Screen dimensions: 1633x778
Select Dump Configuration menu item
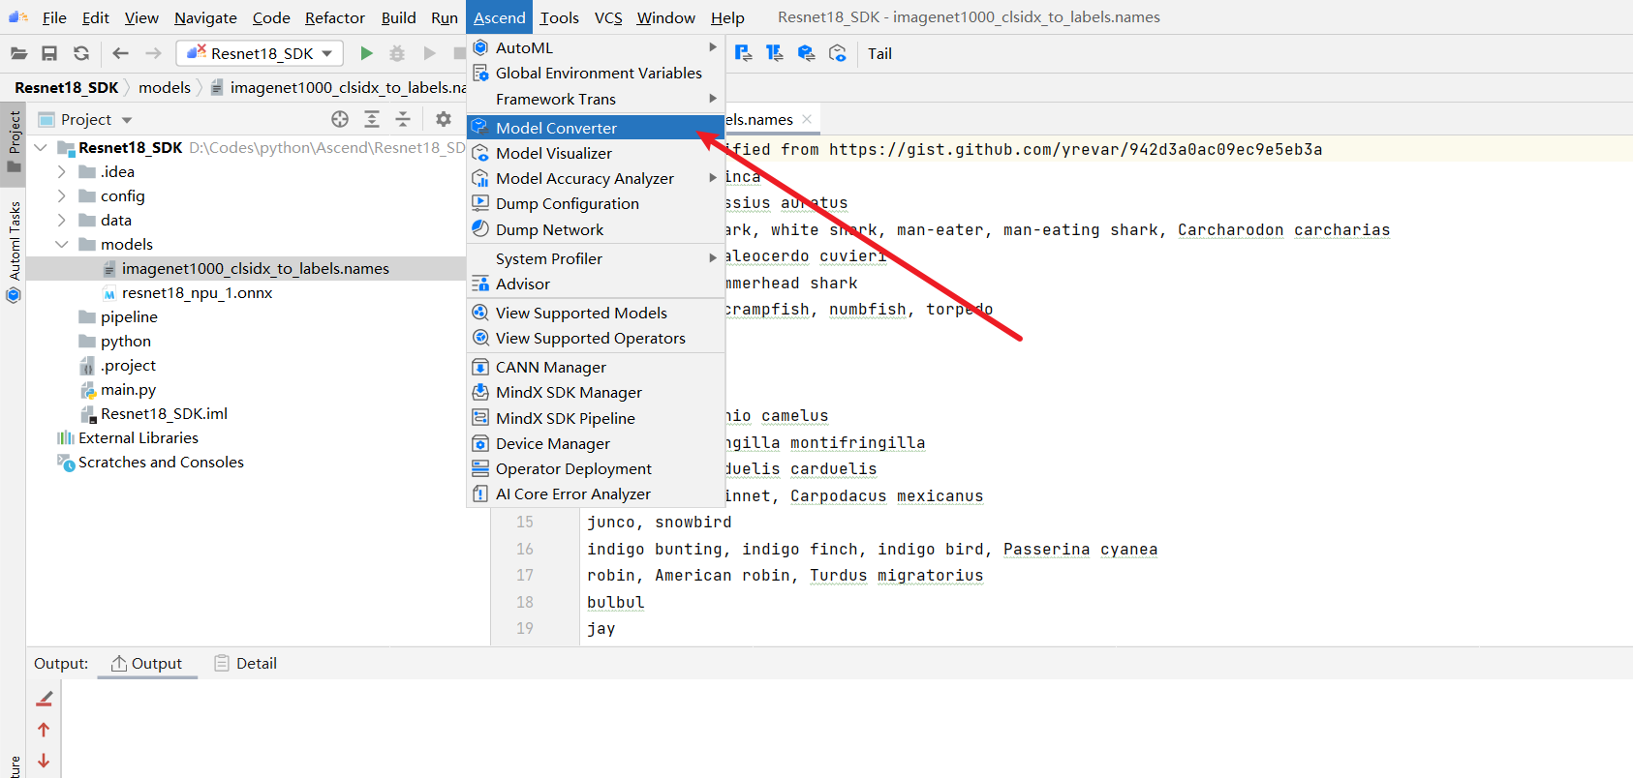coord(596,203)
